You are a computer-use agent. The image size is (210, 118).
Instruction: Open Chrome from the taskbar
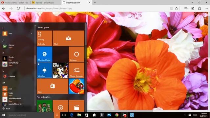[117, 115]
